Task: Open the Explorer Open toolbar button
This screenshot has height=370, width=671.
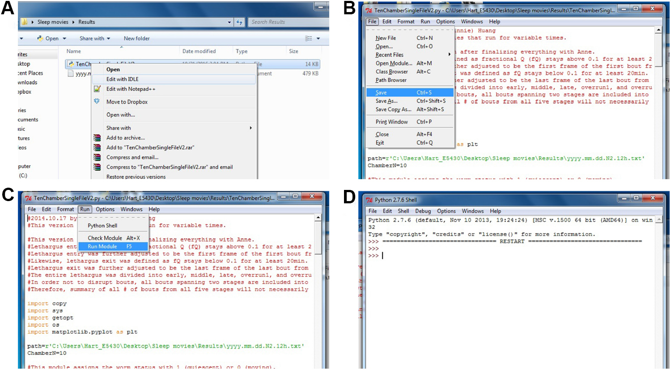Action: 48,38
